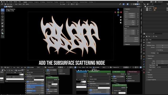The image size is (168, 95).
Task: Toggle viewport overlays button
Action: [128, 4]
